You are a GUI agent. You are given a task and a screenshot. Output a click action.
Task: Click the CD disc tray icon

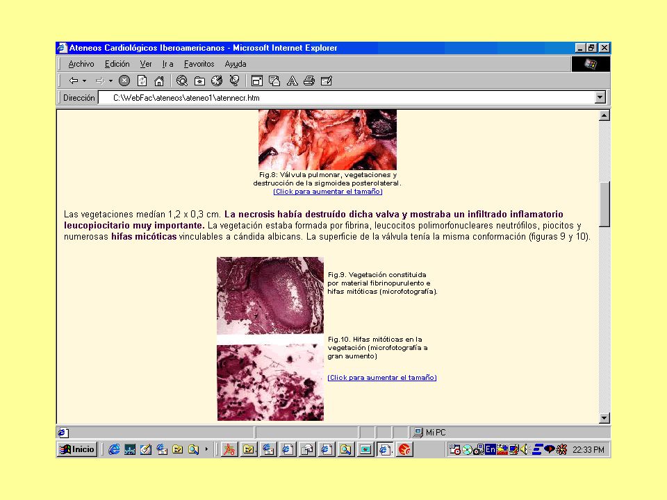point(467,449)
